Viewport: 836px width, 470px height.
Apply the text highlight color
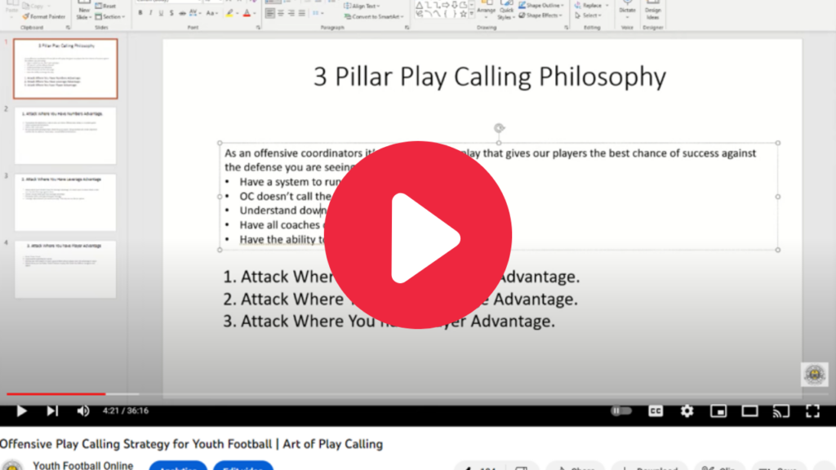(x=229, y=13)
